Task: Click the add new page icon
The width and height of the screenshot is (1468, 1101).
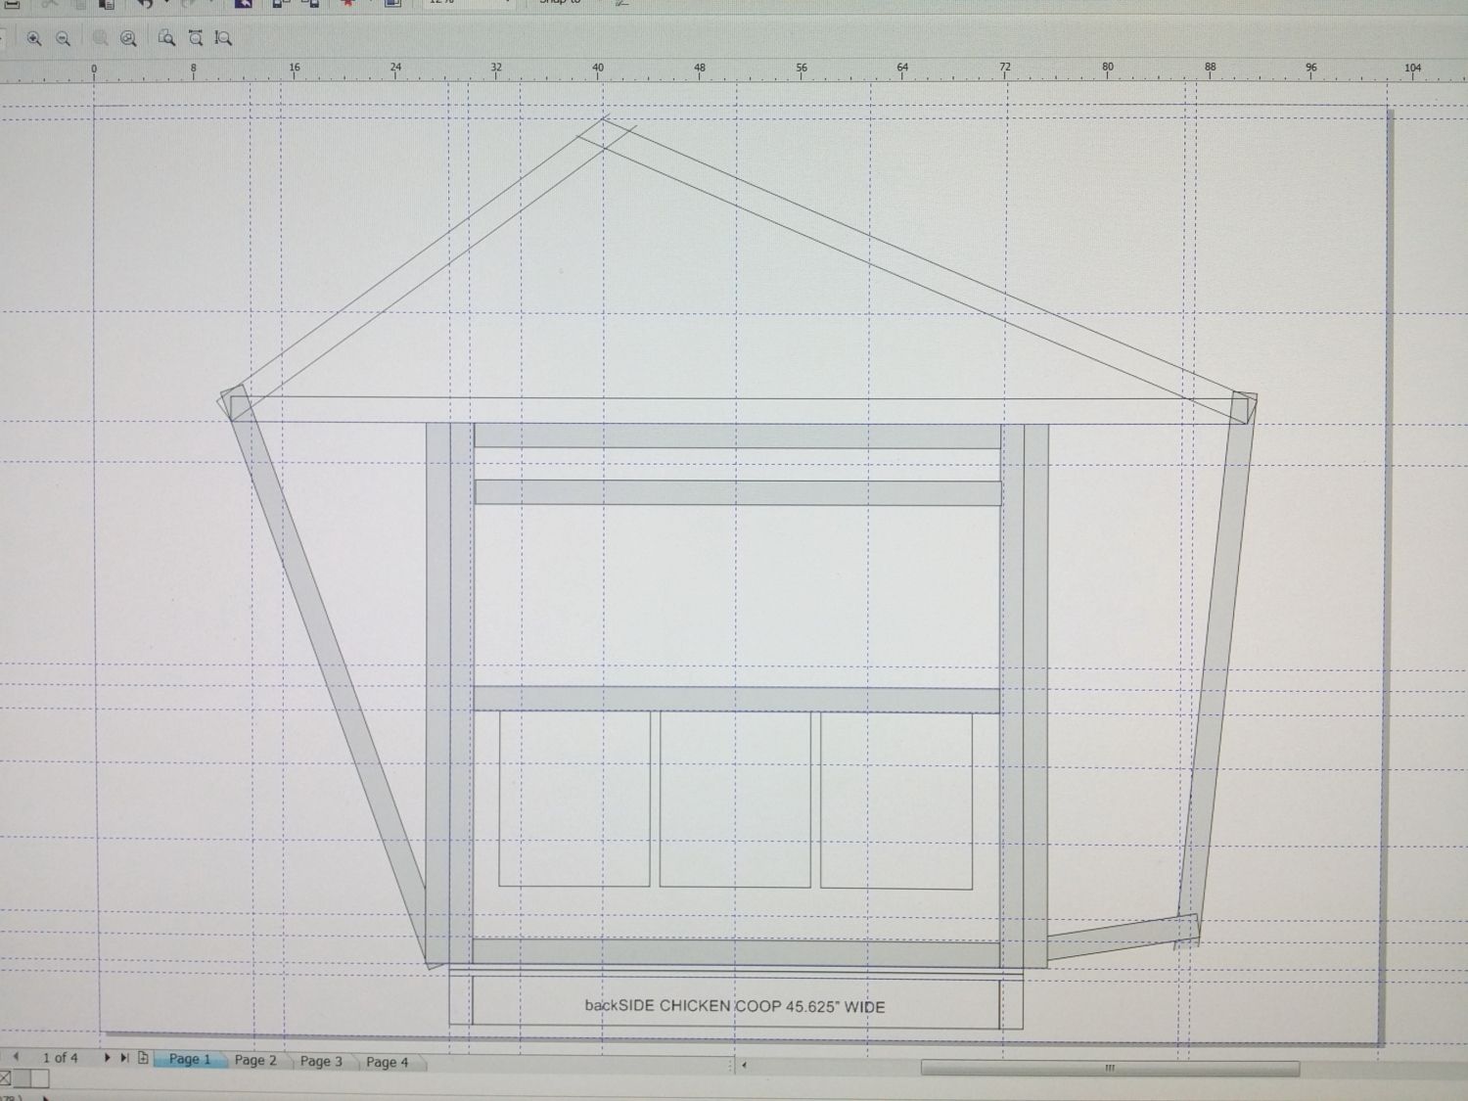Action: point(143,1058)
